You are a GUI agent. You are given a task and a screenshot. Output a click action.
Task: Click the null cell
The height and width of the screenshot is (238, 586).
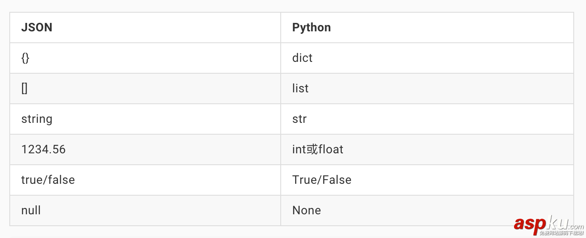pyautogui.click(x=31, y=210)
